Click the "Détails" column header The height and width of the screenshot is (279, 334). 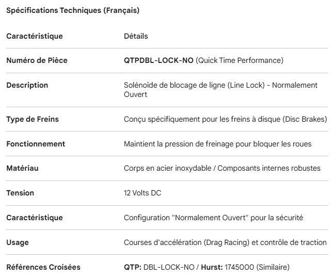pyautogui.click(x=136, y=36)
